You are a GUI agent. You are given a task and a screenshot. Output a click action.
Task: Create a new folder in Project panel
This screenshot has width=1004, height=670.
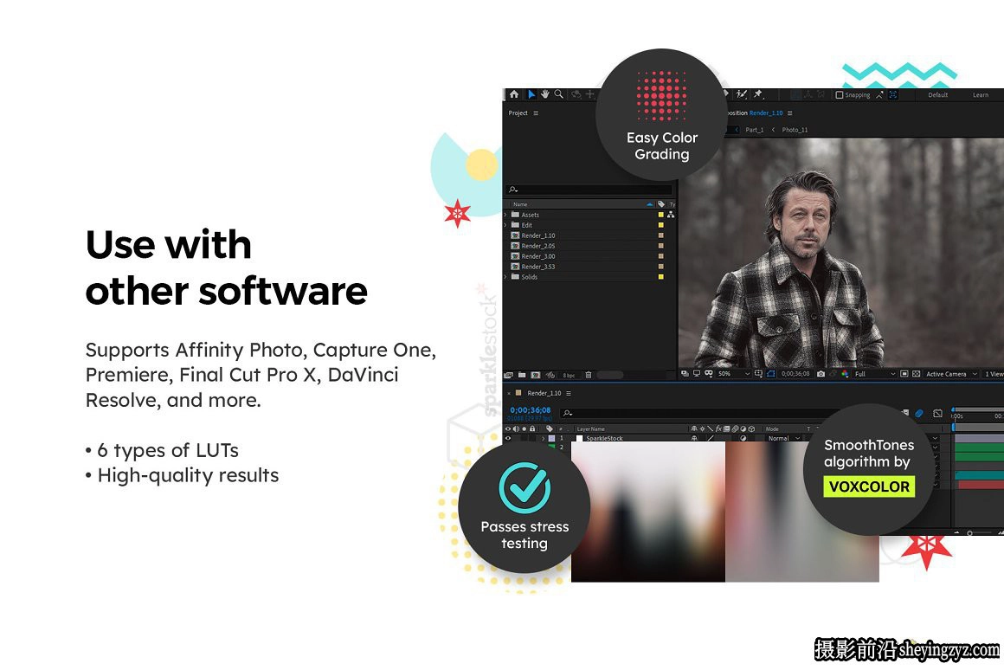522,376
